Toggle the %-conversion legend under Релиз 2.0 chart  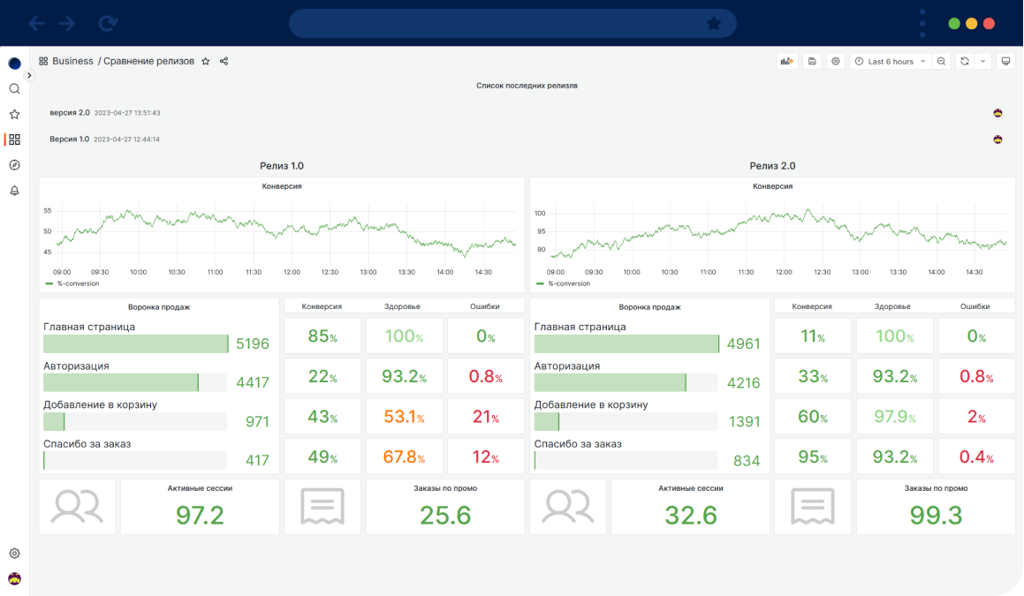pos(564,283)
